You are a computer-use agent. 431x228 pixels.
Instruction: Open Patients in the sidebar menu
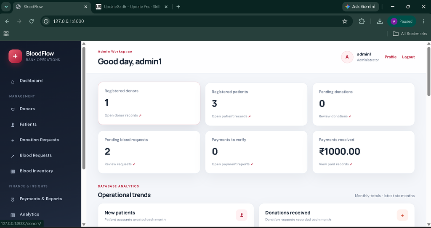[x=28, y=124]
